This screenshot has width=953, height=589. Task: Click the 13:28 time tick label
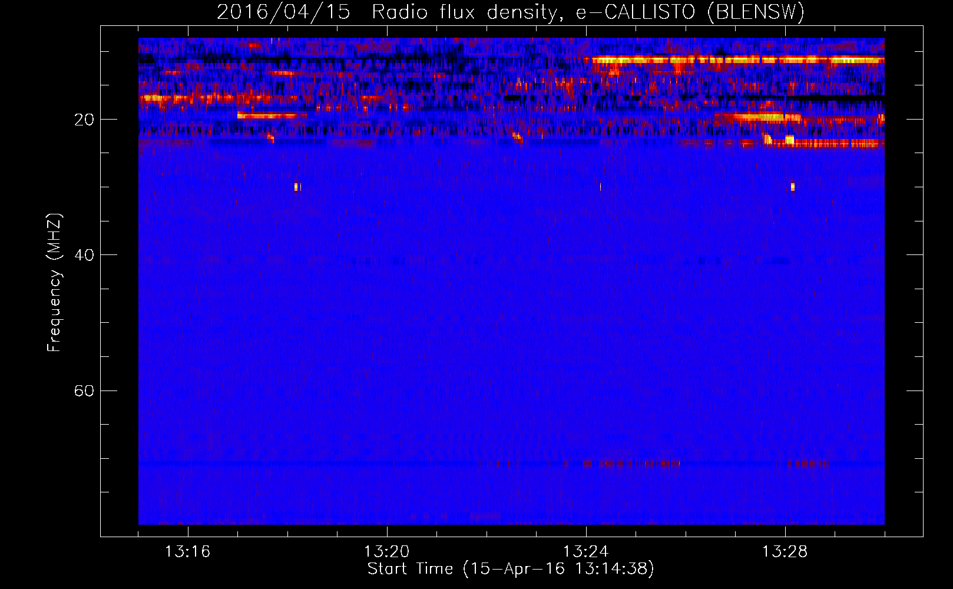785,552
